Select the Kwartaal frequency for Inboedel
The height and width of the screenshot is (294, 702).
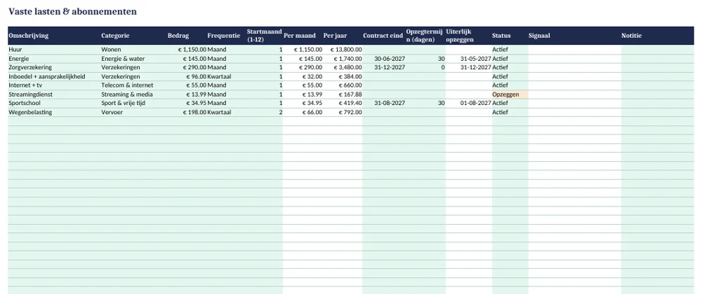point(227,76)
